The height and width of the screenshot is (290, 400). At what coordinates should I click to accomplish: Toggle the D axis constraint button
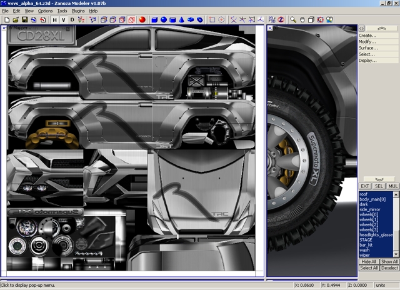(x=72, y=20)
